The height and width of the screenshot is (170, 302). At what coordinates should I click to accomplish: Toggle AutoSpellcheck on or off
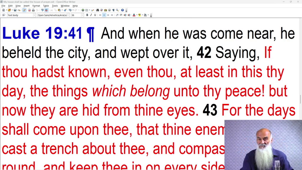[46, 10]
